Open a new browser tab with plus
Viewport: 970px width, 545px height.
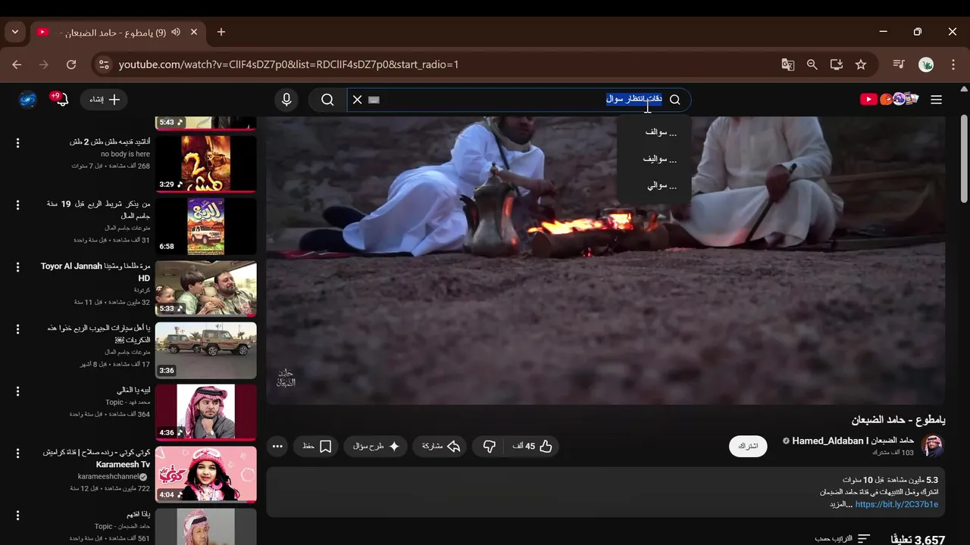tap(221, 32)
